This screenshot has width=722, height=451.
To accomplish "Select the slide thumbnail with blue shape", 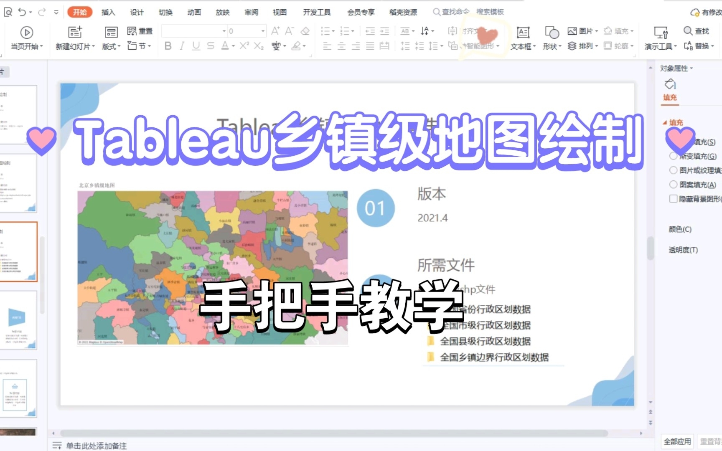I will 18,320.
